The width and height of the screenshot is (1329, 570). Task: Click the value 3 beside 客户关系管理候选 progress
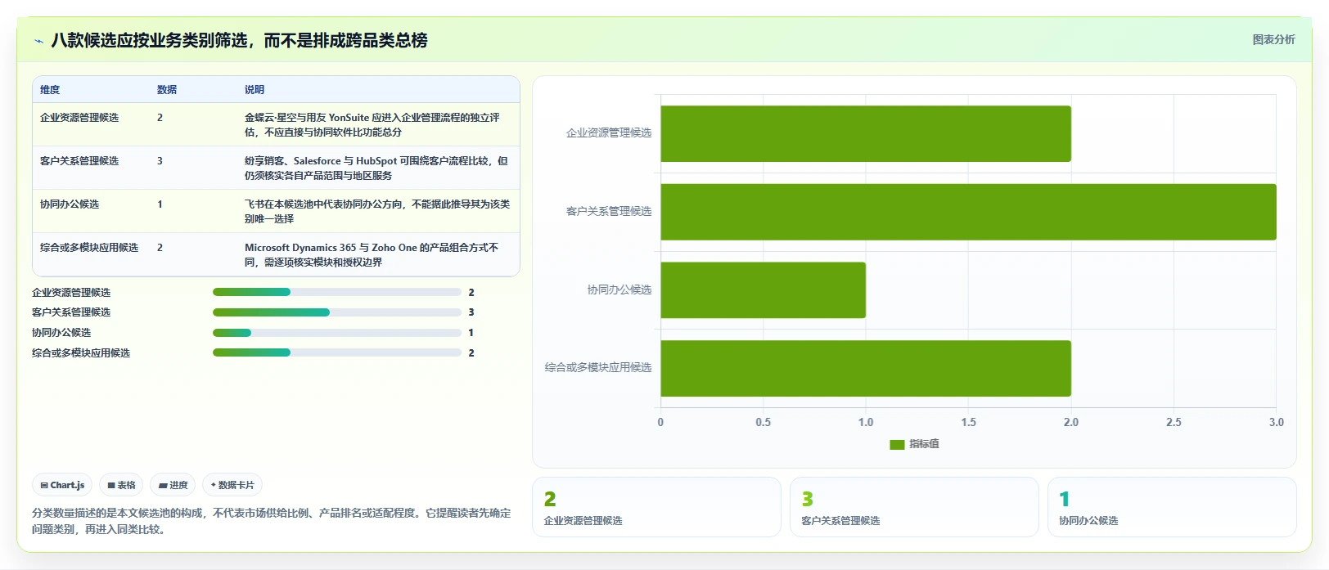coord(471,312)
